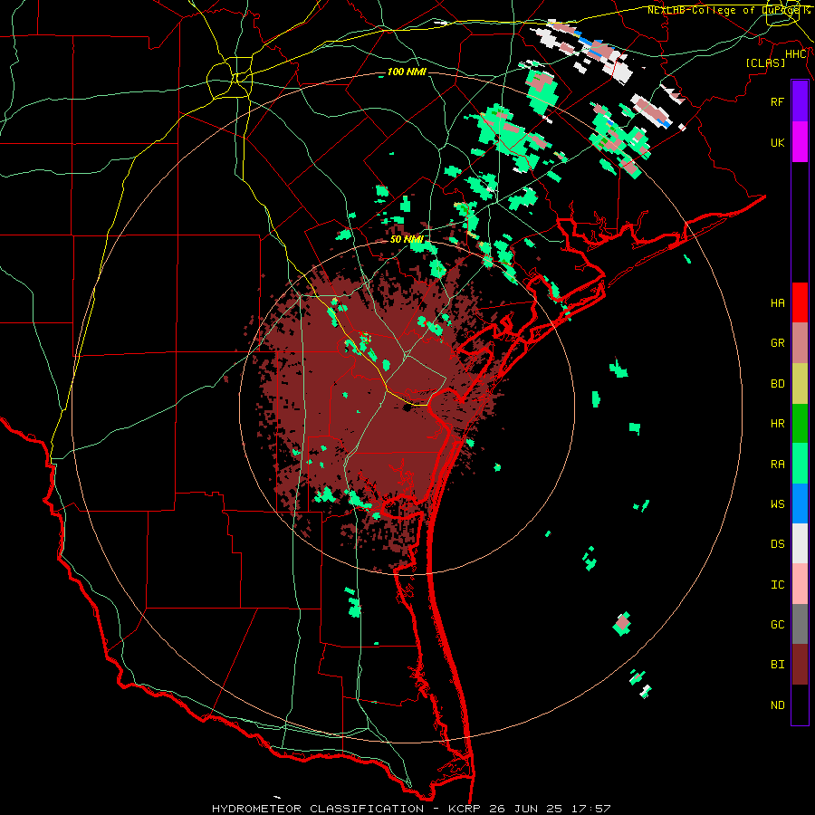Screen dimensions: 815x815
Task: Click the '[CLAS]' units label
Action: [765, 62]
